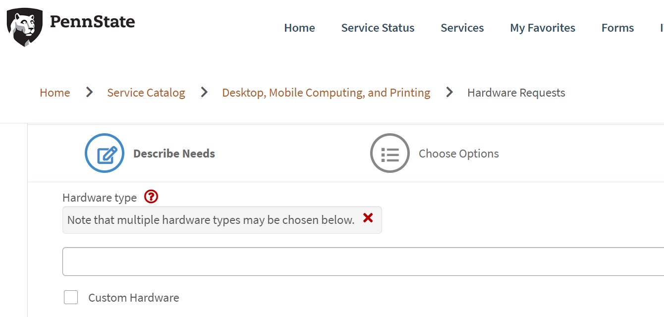
Task: Go to Service Catalog breadcrumb link
Action: pos(146,93)
